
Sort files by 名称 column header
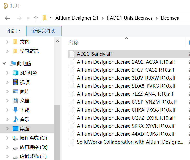74,42
